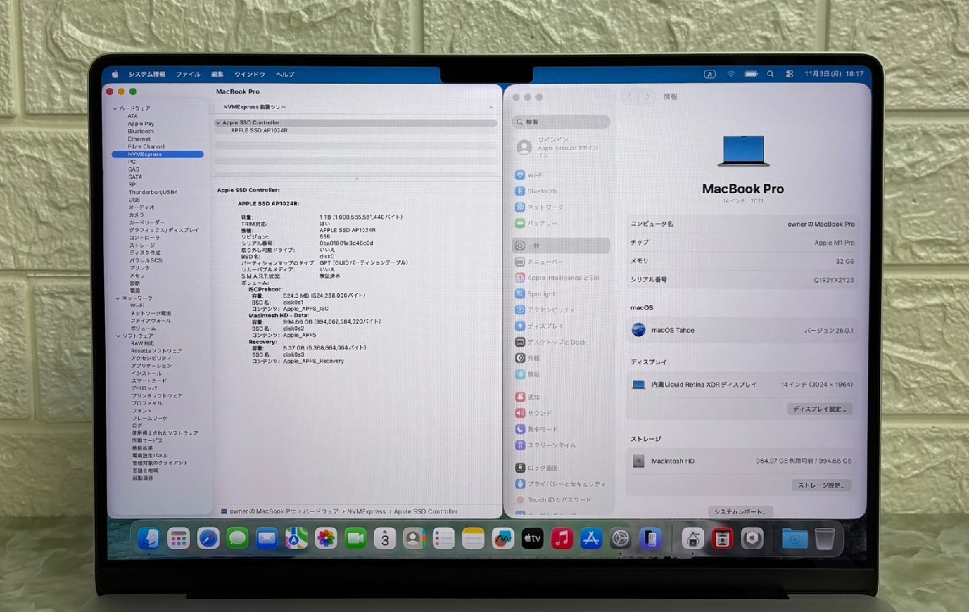Launch Music from the Dock
969x612 pixels.
pyautogui.click(x=562, y=539)
